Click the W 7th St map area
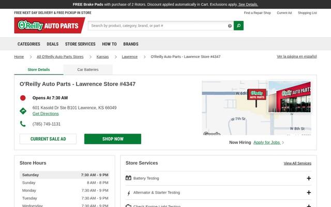 point(238,119)
